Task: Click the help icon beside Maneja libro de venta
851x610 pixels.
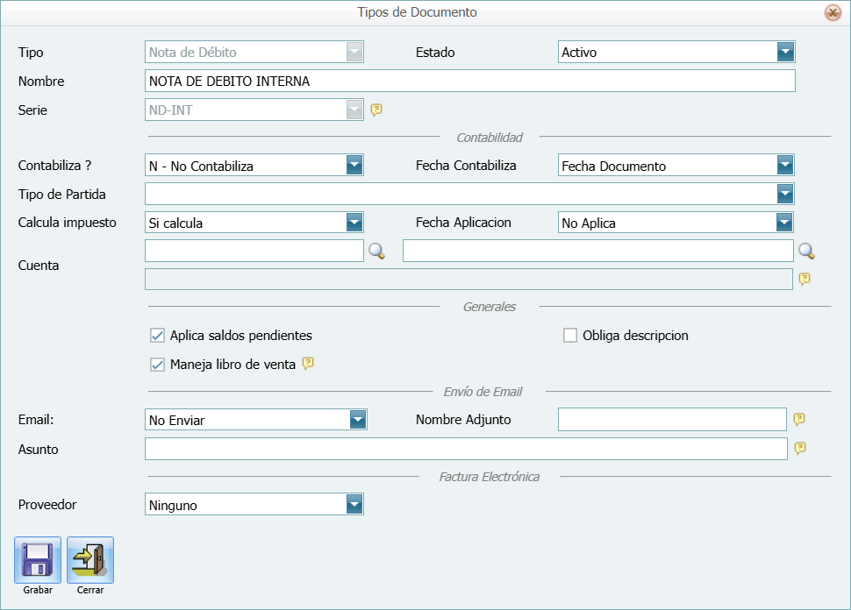Action: click(307, 362)
